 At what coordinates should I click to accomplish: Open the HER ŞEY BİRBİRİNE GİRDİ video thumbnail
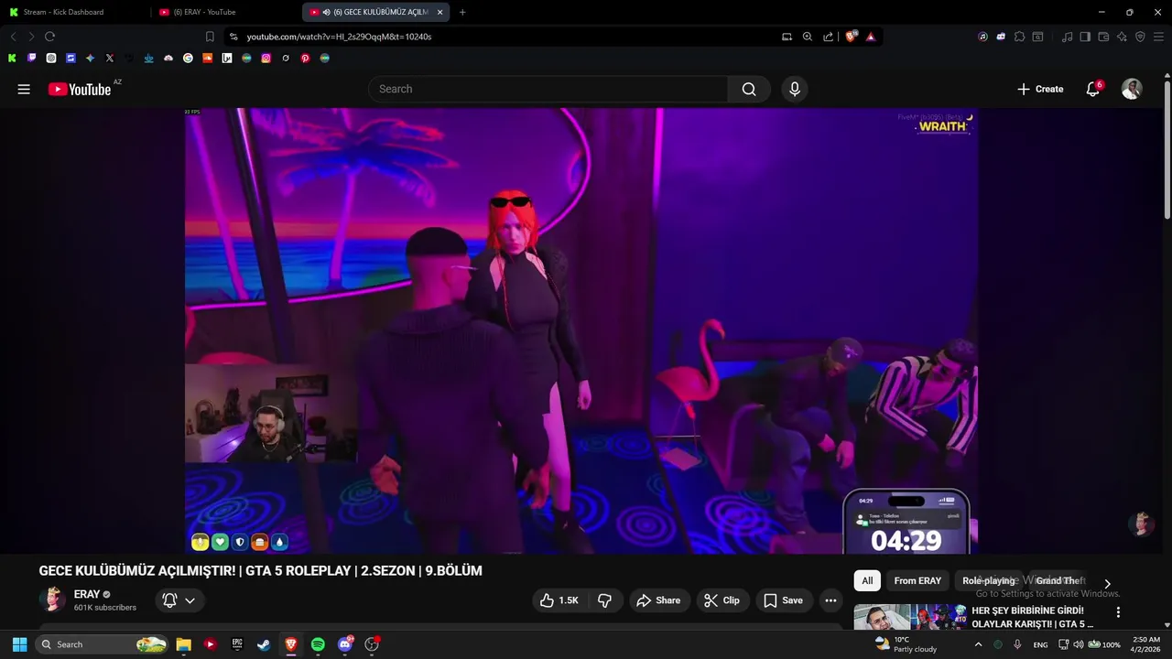coord(909,617)
